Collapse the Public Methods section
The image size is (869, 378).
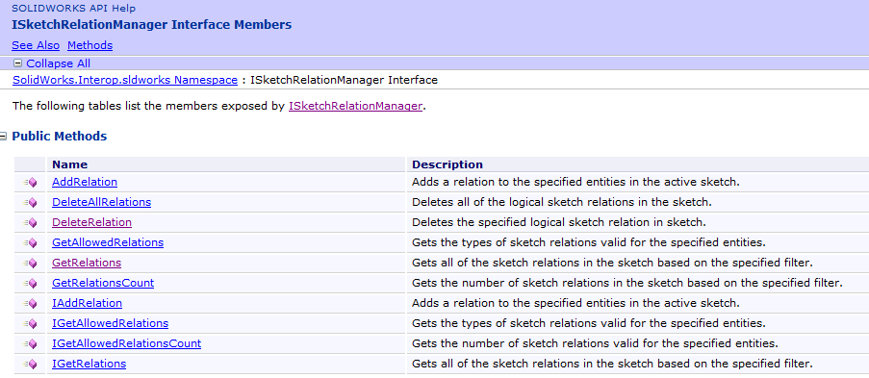3,137
